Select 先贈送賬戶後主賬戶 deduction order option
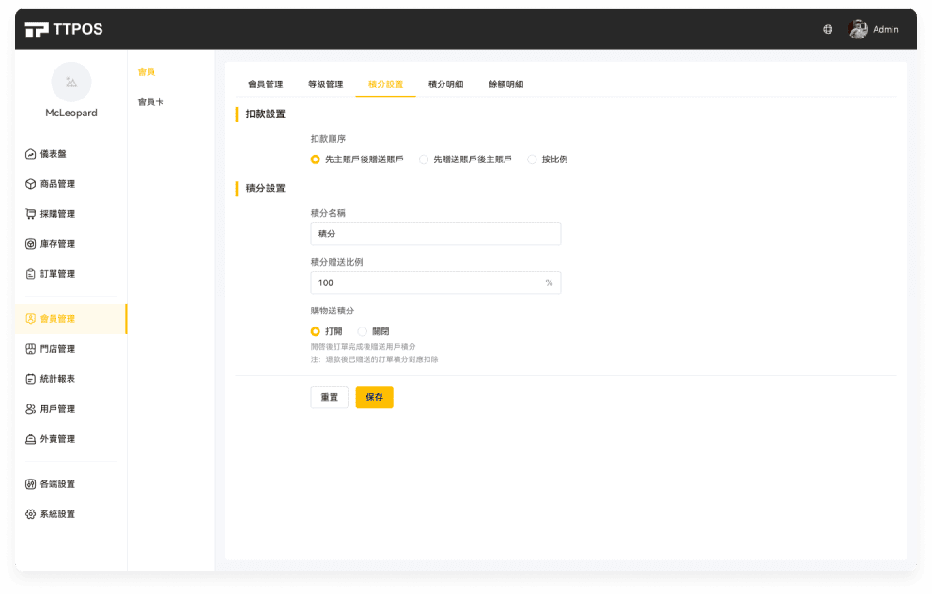The height and width of the screenshot is (594, 932). tap(424, 160)
